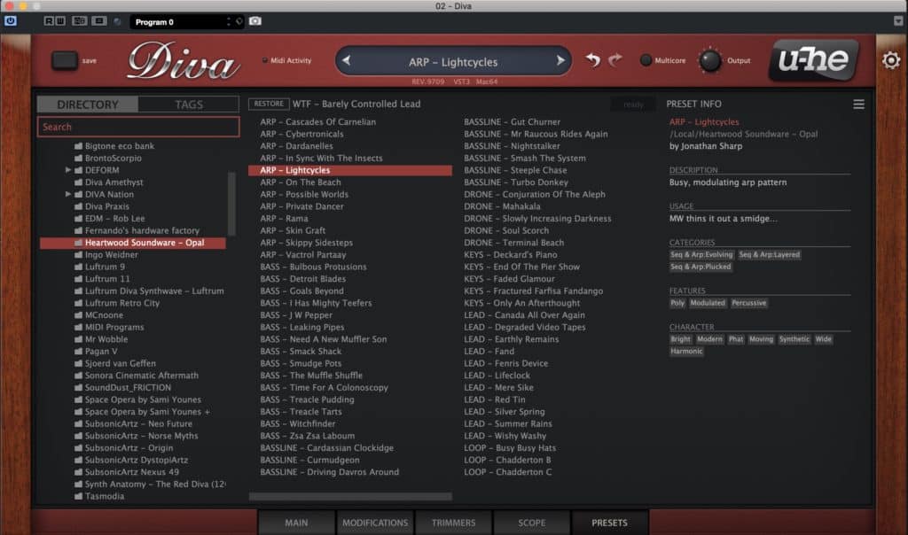Viewport: 908px width, 535px height.
Task: Open host window menu arrow at top right
Action: click(898, 21)
